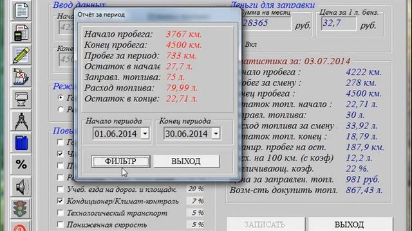Screen dimensions: 412x231
Task: Click the 'Пробег за период:' 733 км. value
Action: tap(181, 56)
